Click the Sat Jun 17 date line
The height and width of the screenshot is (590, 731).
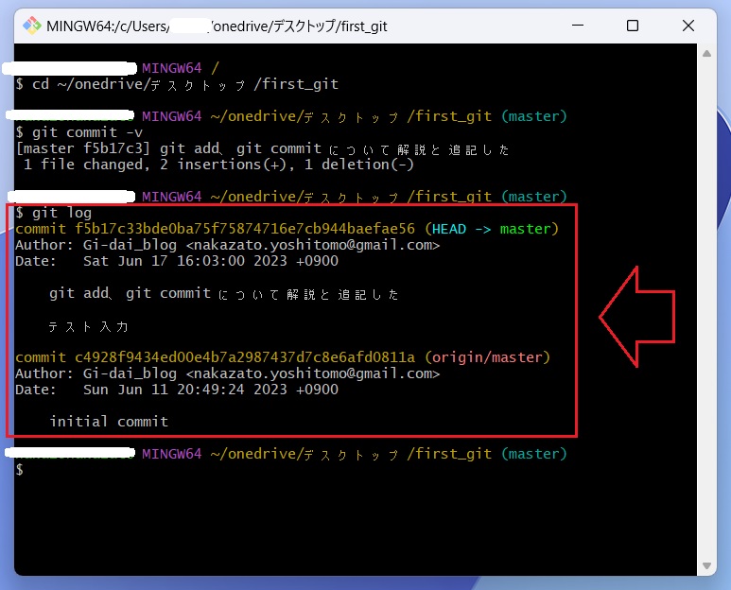point(177,261)
